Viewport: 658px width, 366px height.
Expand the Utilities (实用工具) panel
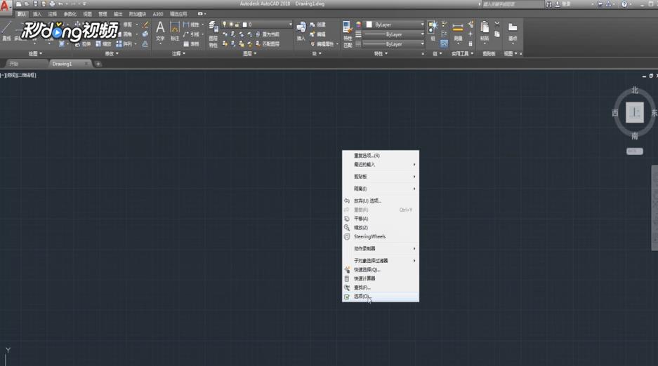463,53
